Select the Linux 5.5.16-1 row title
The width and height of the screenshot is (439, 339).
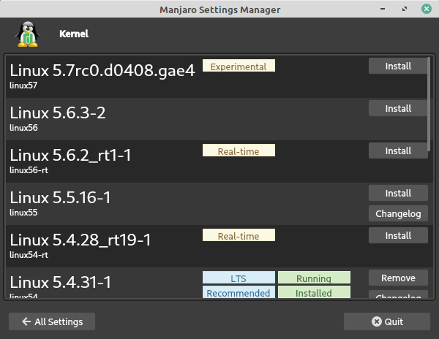60,197
